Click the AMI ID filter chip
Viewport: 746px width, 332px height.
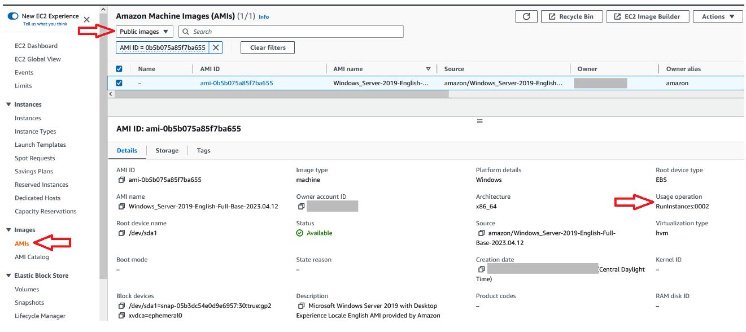click(163, 47)
